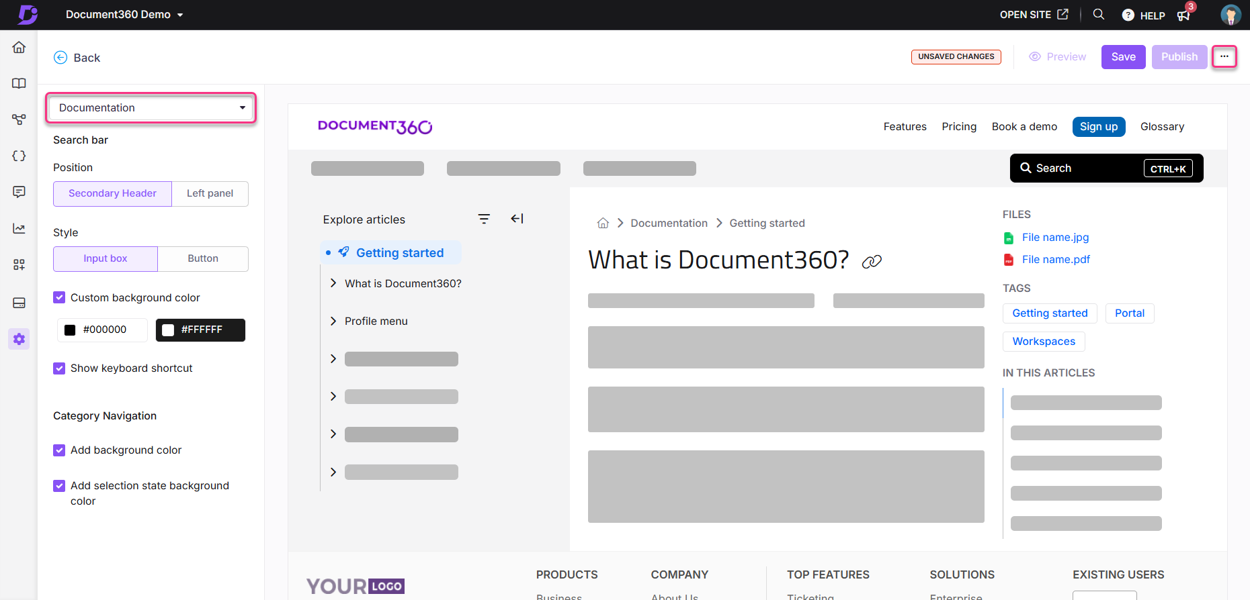This screenshot has height=600, width=1250.
Task: Click the green File name.jpg file icon
Action: coord(1009,238)
